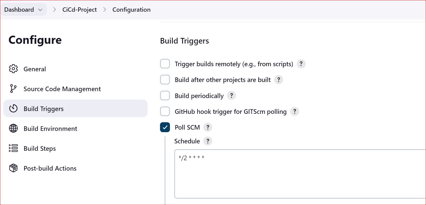Image resolution: width=426 pixels, height=205 pixels.
Task: Click the Post-build Actions package icon
Action: (13, 168)
